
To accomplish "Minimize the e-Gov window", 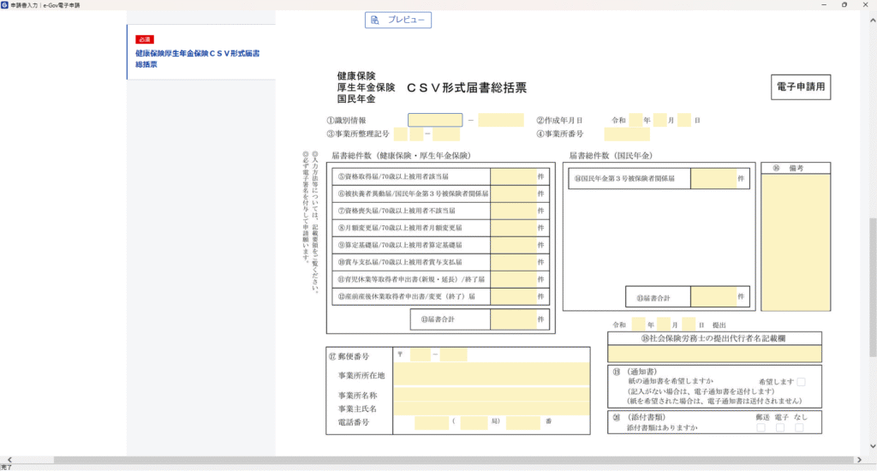I will [x=823, y=4].
